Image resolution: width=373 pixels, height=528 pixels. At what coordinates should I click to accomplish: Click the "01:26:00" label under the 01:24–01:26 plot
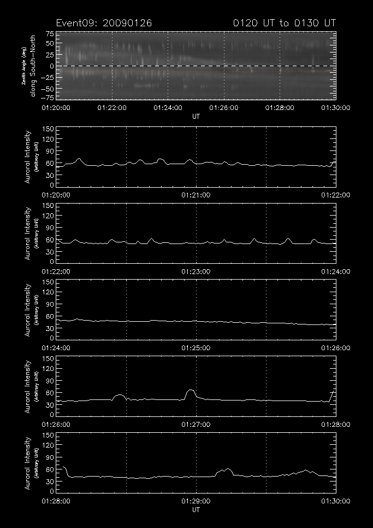pos(336,348)
